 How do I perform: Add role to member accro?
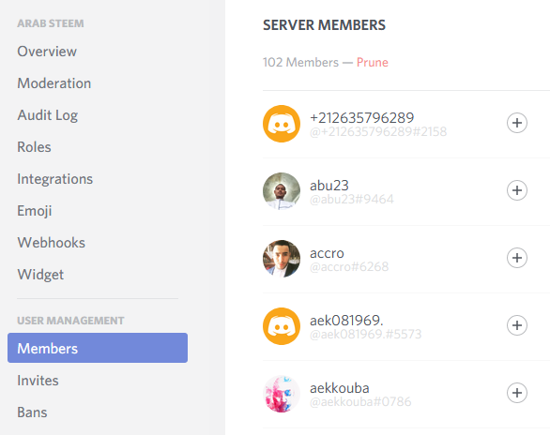pos(516,258)
